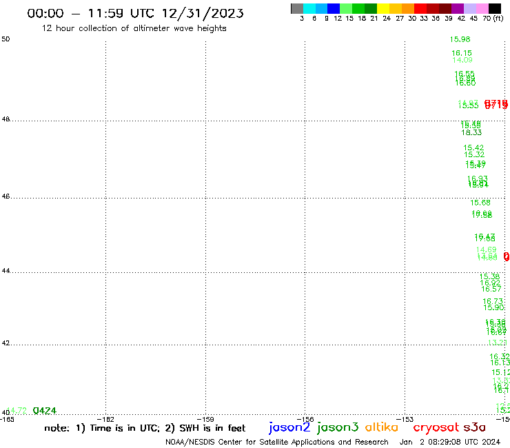Select the blue jason2 legend label
The height and width of the screenshot is (448, 510).
click(x=289, y=427)
